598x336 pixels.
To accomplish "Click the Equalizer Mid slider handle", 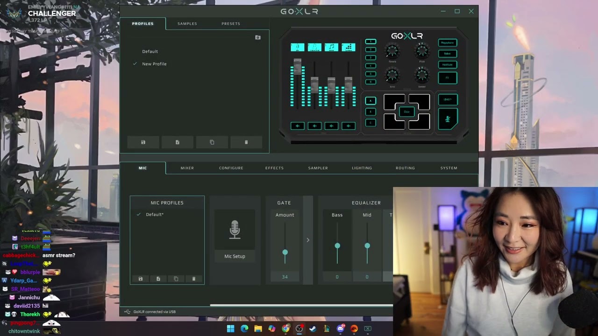I will click(367, 246).
